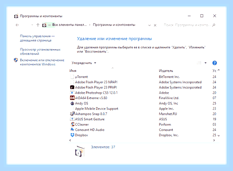
Task: Click the Andy OS icon
Action: click(72, 103)
